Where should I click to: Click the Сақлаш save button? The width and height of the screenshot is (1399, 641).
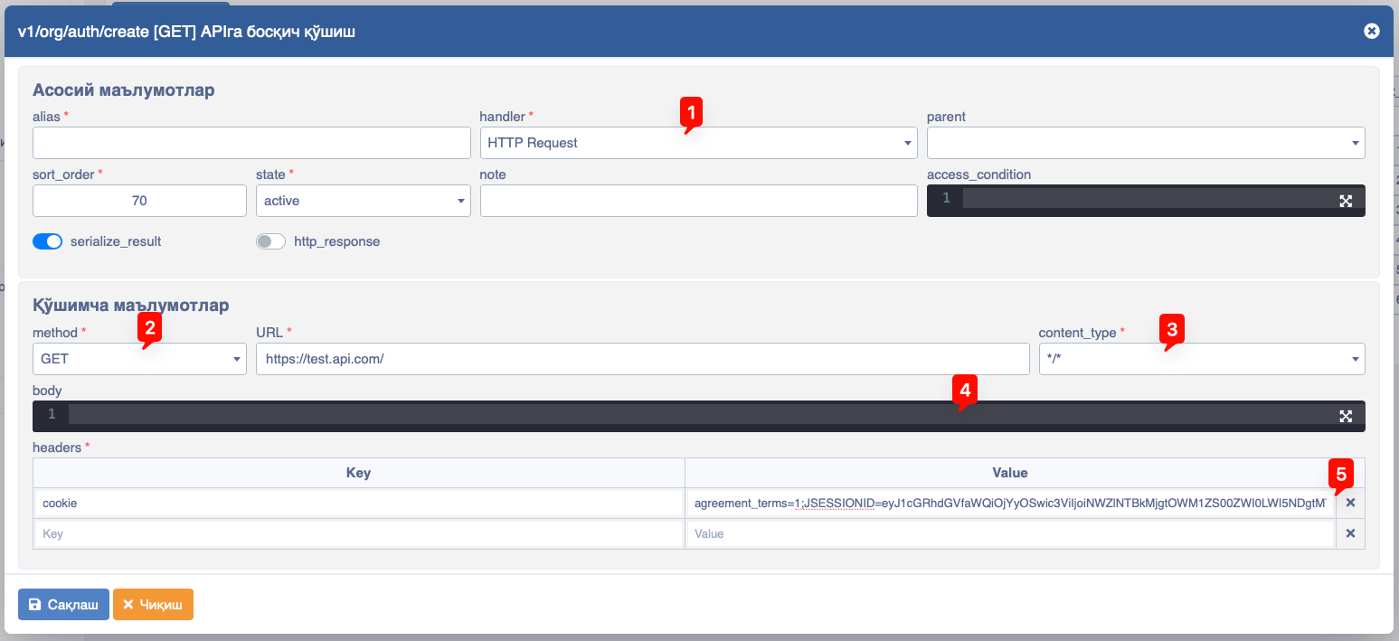pos(63,605)
